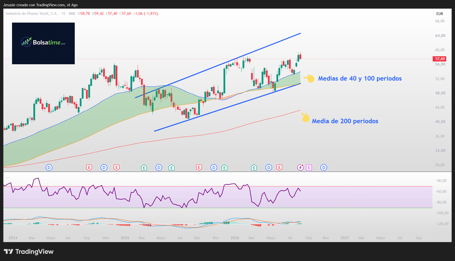Open the dividend marker at Mayo 2025
The width and height of the screenshot is (455, 261).
pyautogui.click(x=159, y=168)
